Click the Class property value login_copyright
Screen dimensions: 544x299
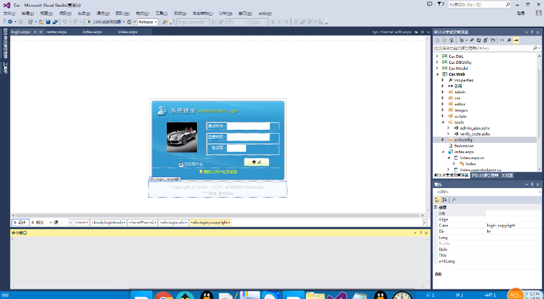pos(501,225)
